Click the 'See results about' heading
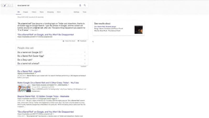209x118 pixels. [x=102, y=24]
